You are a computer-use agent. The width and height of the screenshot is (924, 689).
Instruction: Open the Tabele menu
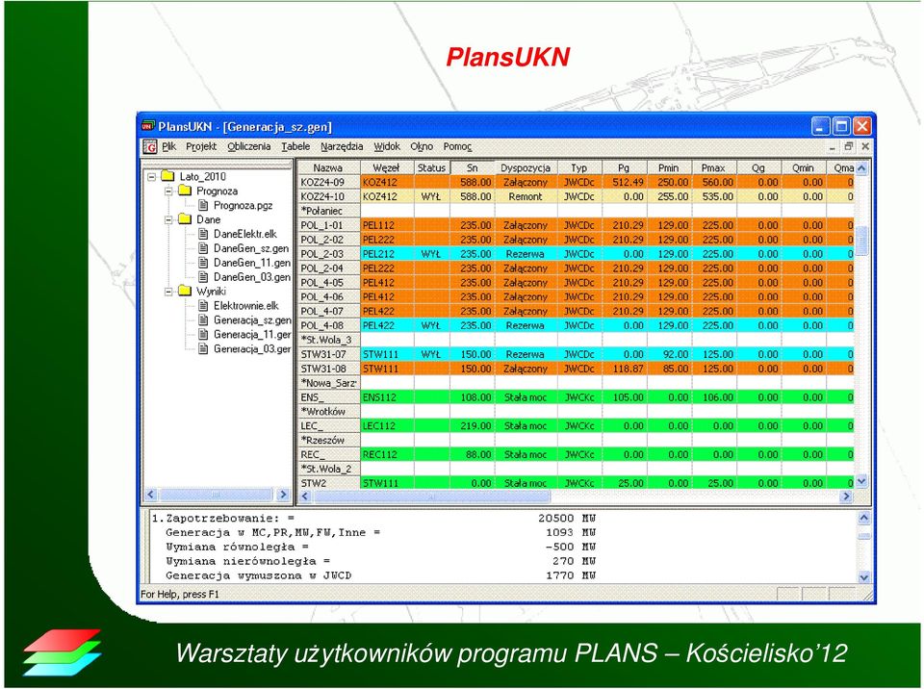tap(295, 146)
